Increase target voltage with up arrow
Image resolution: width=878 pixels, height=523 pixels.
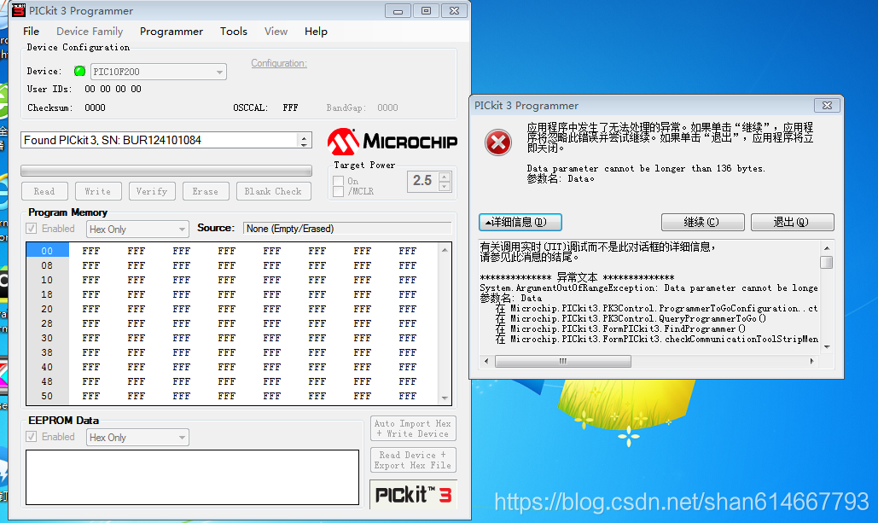click(445, 177)
